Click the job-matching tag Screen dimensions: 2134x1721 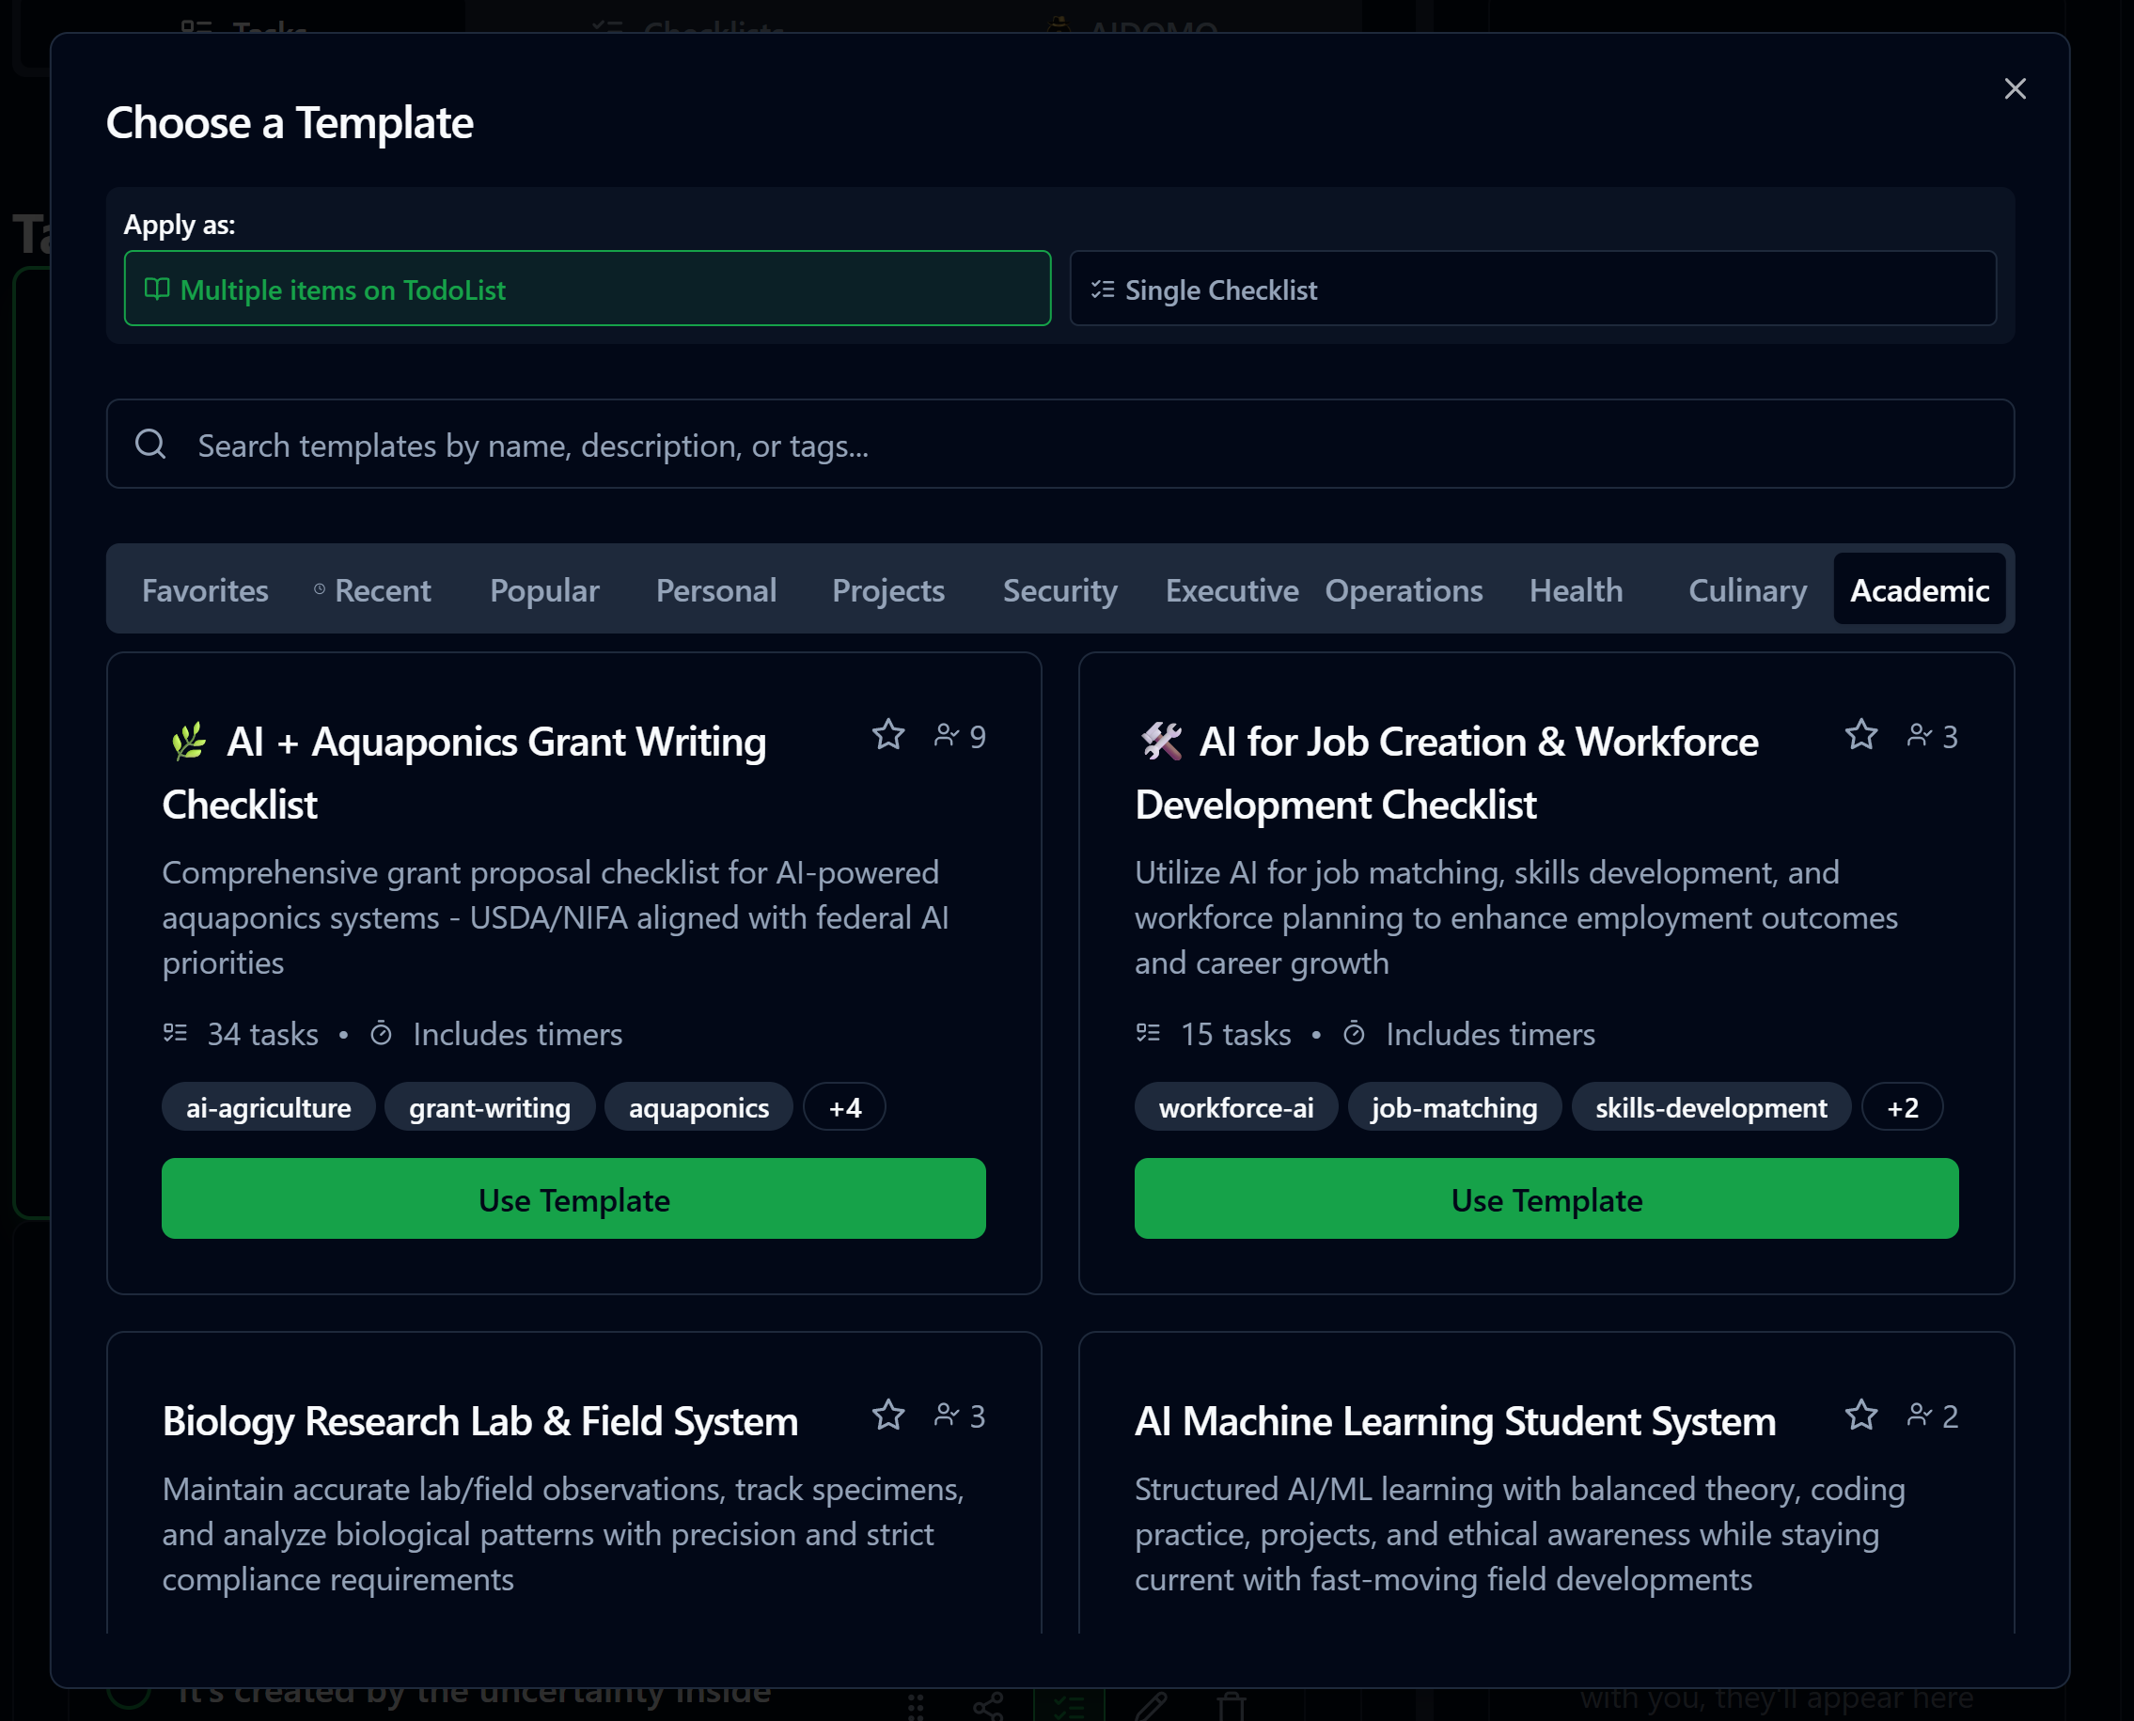pyautogui.click(x=1454, y=1107)
